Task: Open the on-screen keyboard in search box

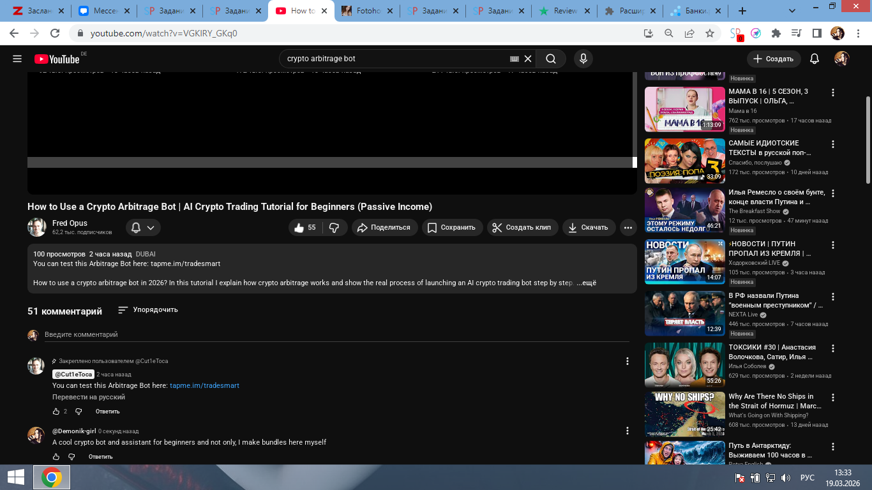Action: (515, 59)
